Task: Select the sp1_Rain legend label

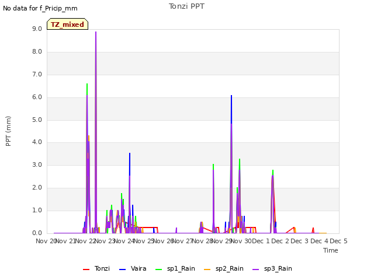Action: pos(181,268)
